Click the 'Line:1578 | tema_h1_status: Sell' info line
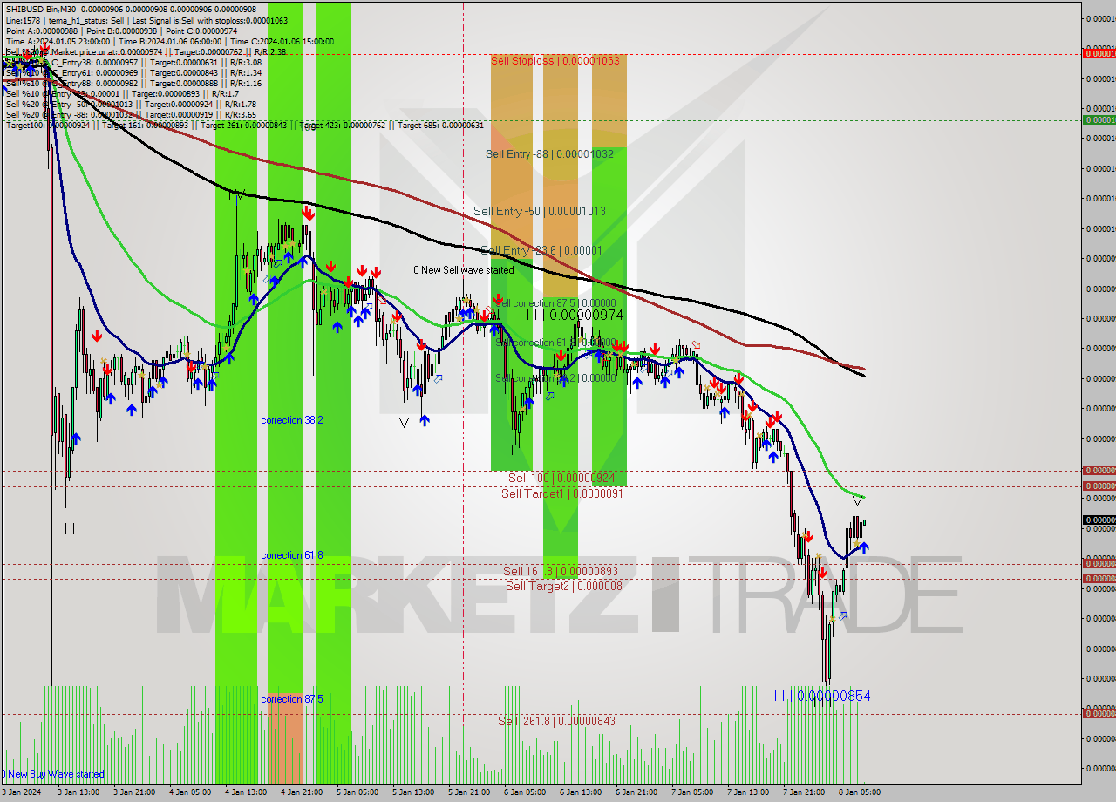This screenshot has height=802, width=1116. (146, 20)
